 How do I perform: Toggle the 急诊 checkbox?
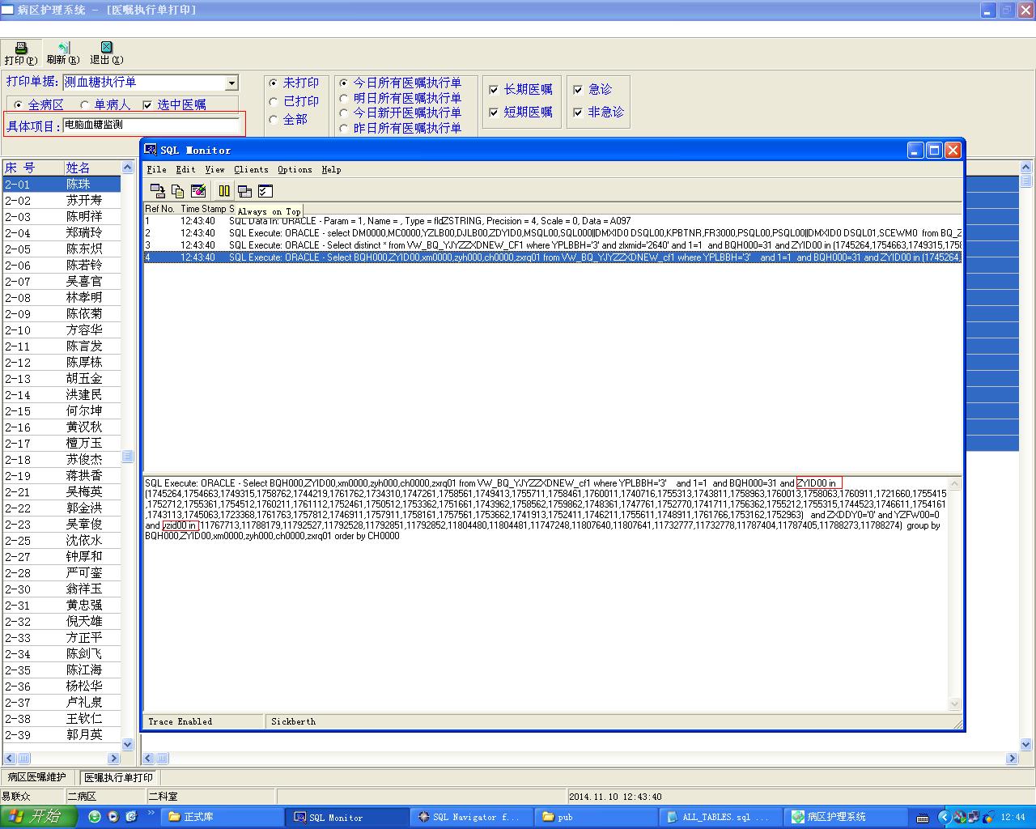(578, 90)
